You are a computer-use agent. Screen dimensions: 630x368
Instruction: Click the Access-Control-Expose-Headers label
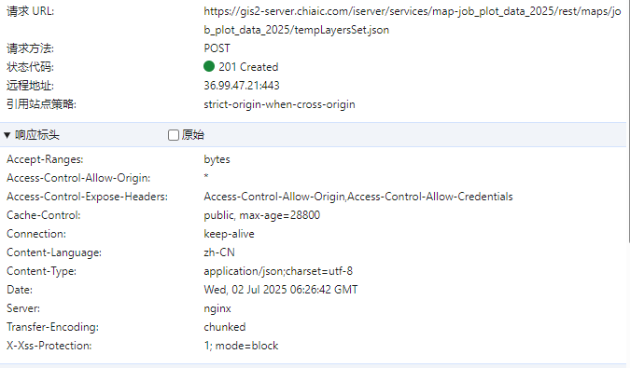(x=87, y=197)
